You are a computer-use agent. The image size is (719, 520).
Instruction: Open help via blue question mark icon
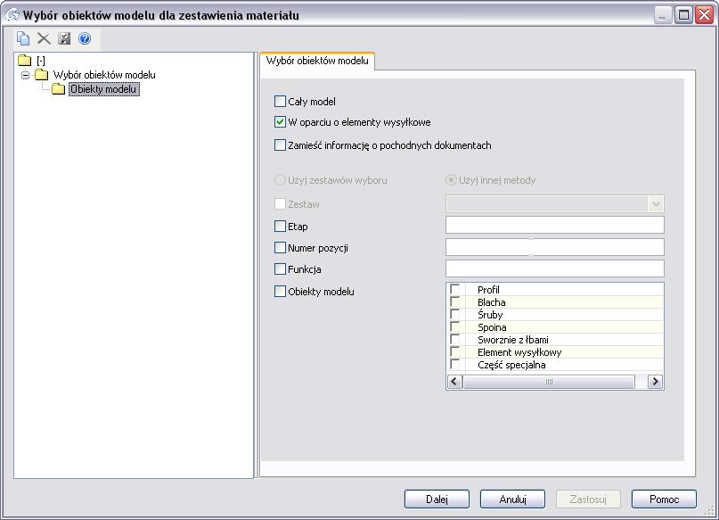(85, 38)
